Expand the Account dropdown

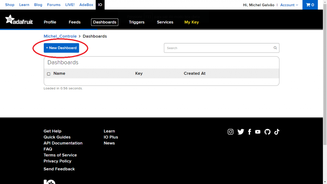pyautogui.click(x=289, y=5)
